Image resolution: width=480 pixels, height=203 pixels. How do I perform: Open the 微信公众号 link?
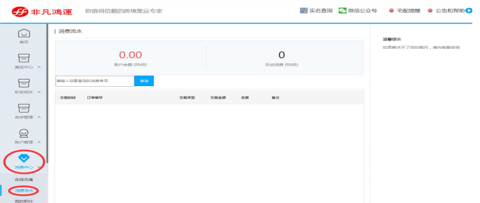[362, 11]
